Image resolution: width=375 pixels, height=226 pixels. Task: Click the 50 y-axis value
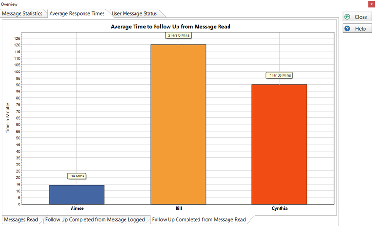point(18,138)
